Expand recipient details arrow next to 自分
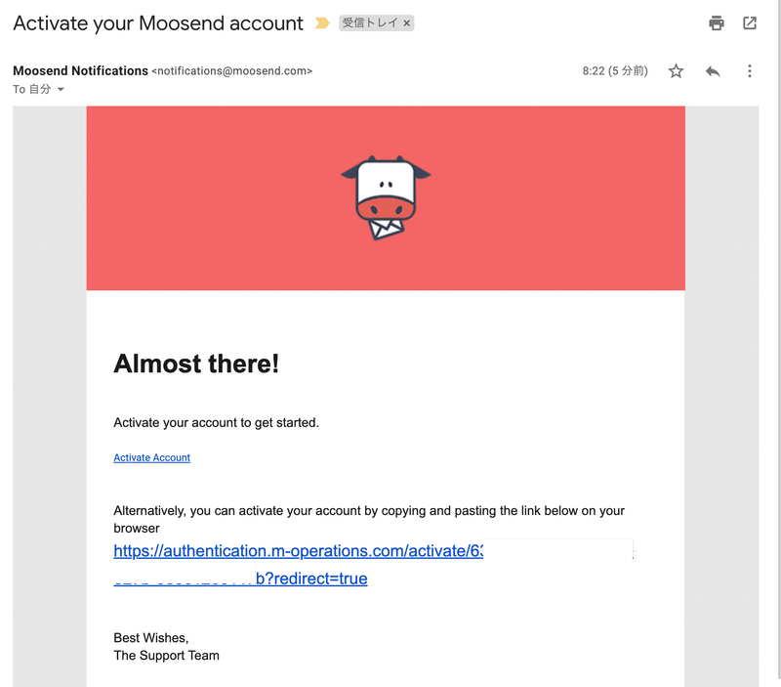Image resolution: width=781 pixels, height=687 pixels. (61, 89)
